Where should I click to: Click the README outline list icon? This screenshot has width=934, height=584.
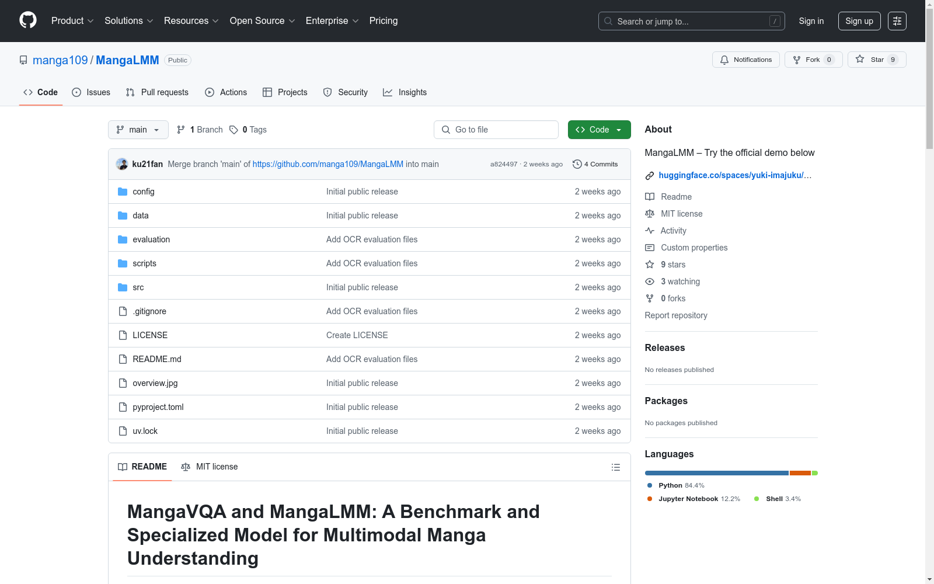pyautogui.click(x=615, y=467)
